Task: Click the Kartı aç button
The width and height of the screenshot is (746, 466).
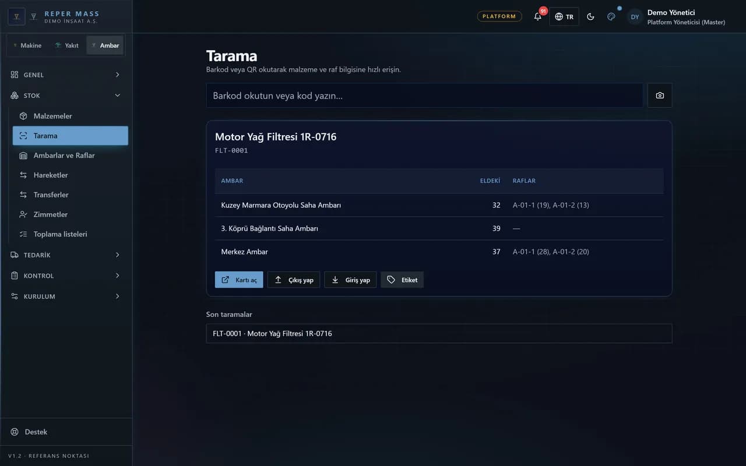Action: point(239,280)
